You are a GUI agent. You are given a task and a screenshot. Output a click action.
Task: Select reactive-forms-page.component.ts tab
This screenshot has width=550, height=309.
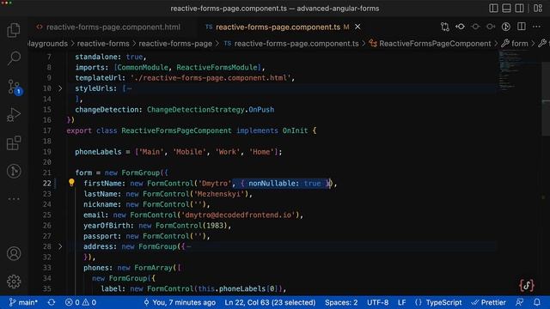(278, 27)
